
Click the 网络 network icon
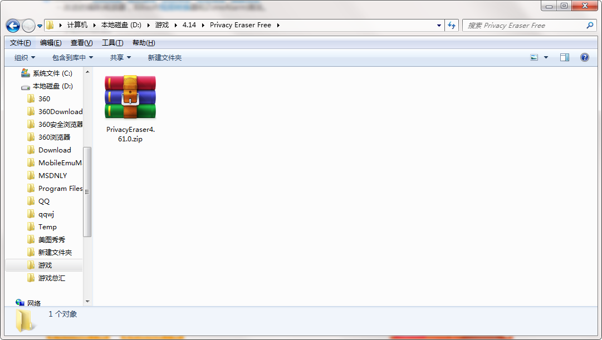20,302
